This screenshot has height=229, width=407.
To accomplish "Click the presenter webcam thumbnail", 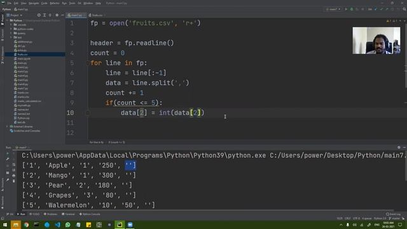I will coord(376,41).
